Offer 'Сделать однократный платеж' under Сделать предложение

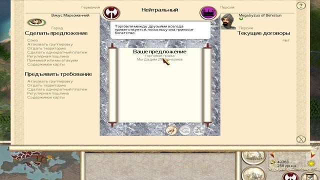pyautogui.click(x=57, y=52)
